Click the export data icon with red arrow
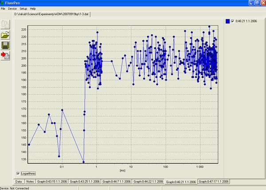 click(5, 56)
